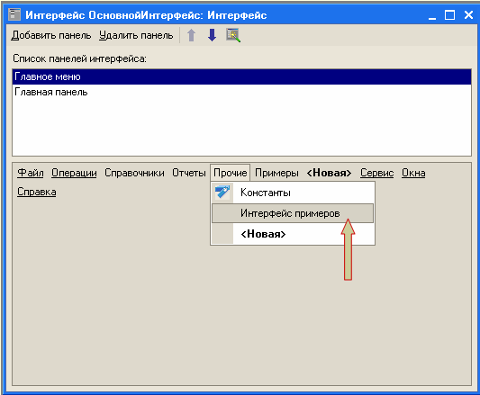The width and height of the screenshot is (480, 395).
Task: Minimize the Интерфейс window
Action: click(x=432, y=15)
